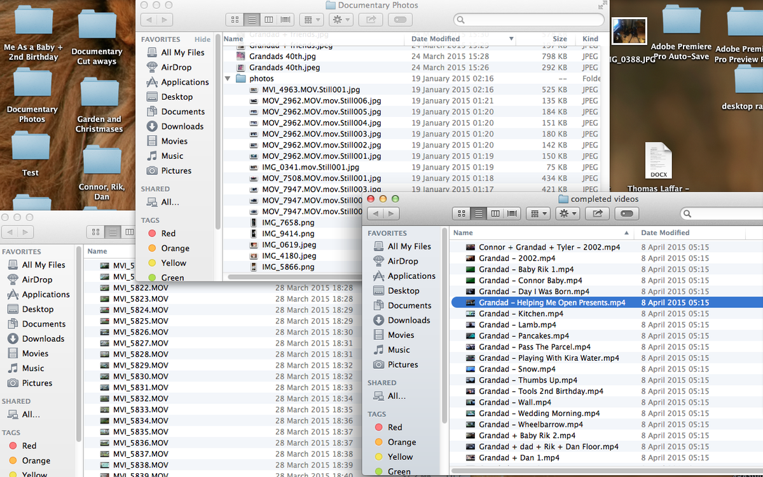Switch Documentary Photos window to icon view
763x477 pixels.
(x=235, y=20)
